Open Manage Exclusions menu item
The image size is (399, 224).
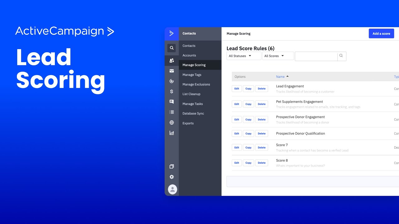196,84
